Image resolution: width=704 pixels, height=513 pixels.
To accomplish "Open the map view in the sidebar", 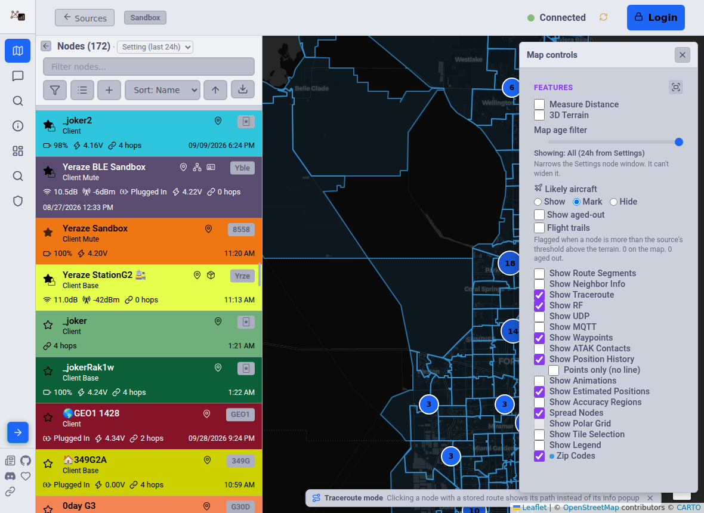I will pos(17,51).
